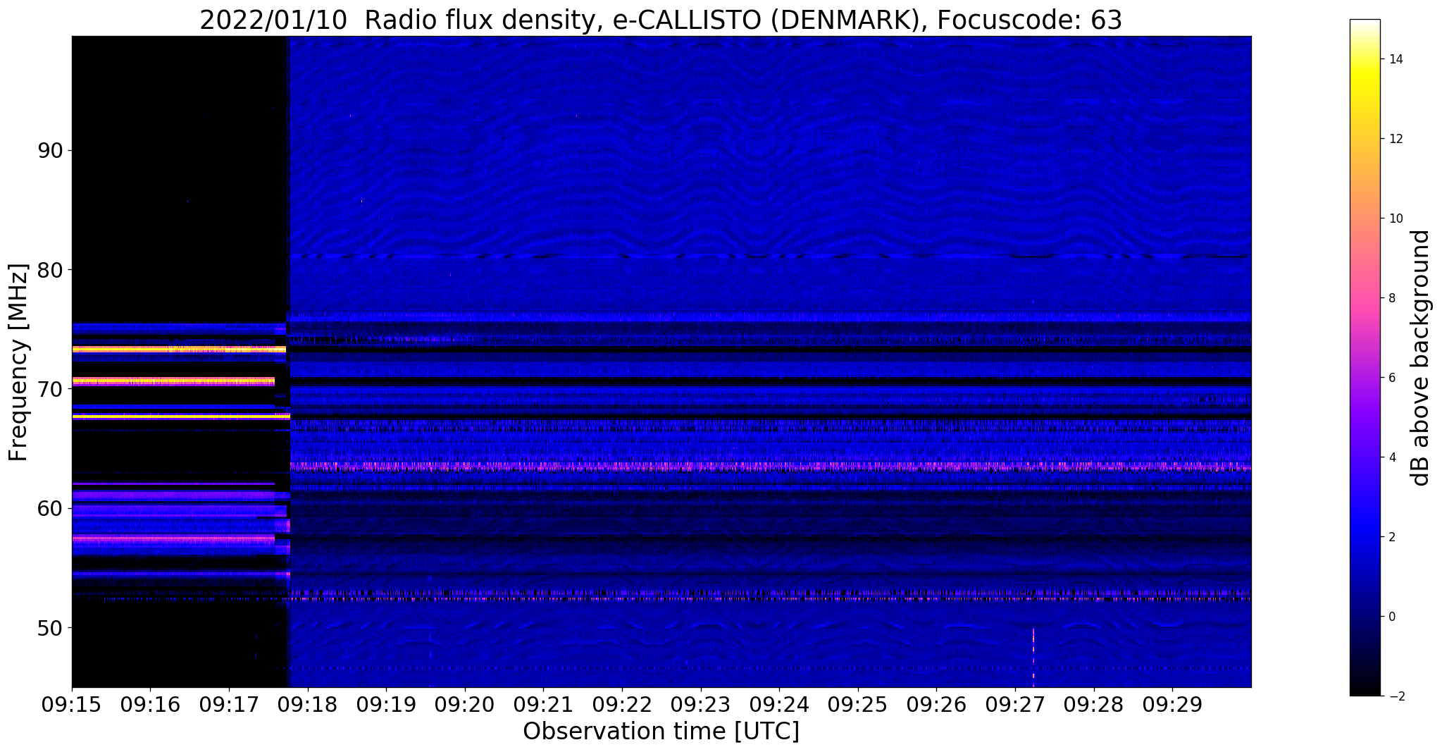The image size is (1442, 752).
Task: Click the 09:21 time tick label
Action: 543,705
